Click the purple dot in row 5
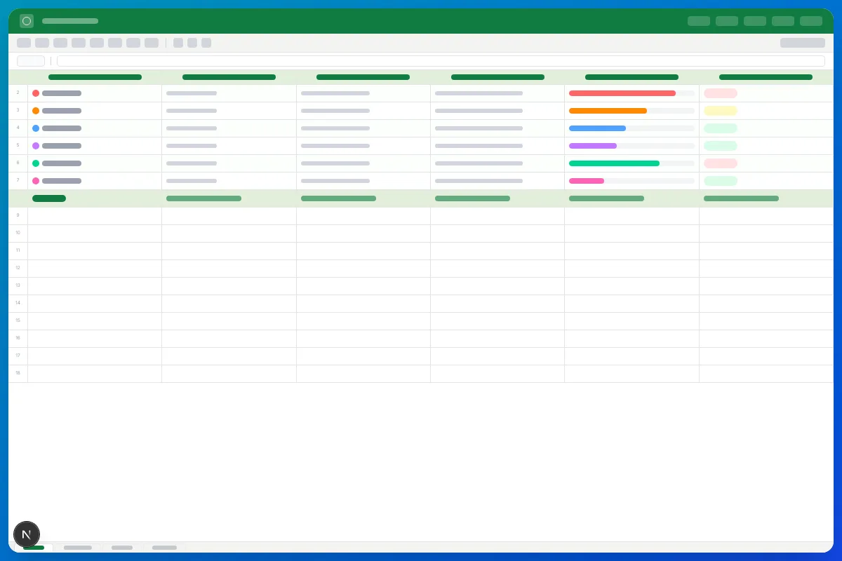Screen dimensions: 842x561 pos(36,146)
